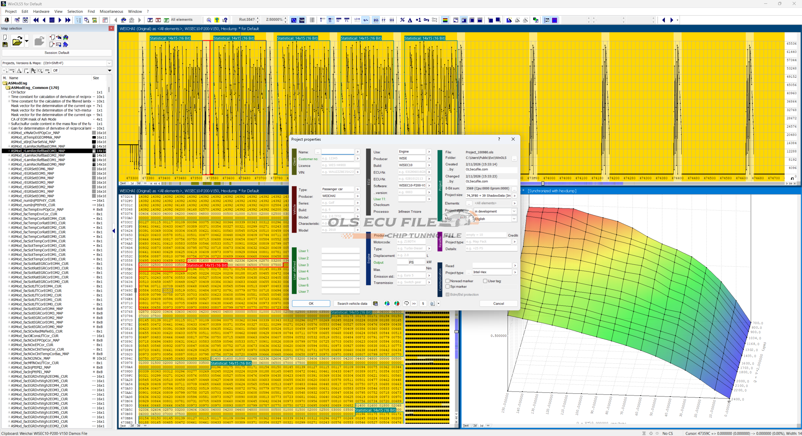802x436 pixels.
Task: Tick the Spi marker checkbox
Action: 448,287
